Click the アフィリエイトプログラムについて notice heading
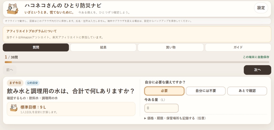The height and width of the screenshot is (130, 274). click(32, 31)
